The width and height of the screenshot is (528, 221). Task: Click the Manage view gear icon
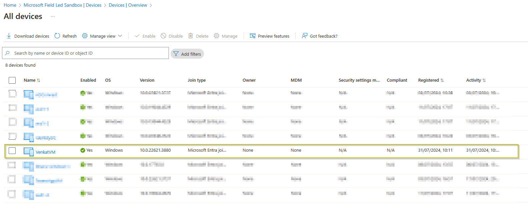pos(85,36)
